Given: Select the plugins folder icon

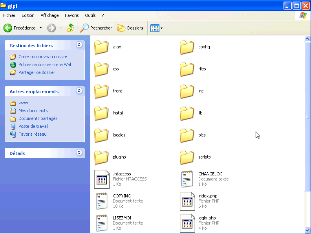Looking at the screenshot, I should (101, 158).
